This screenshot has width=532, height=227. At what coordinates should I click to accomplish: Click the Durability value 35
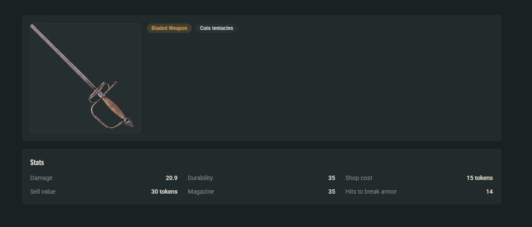[x=332, y=178]
